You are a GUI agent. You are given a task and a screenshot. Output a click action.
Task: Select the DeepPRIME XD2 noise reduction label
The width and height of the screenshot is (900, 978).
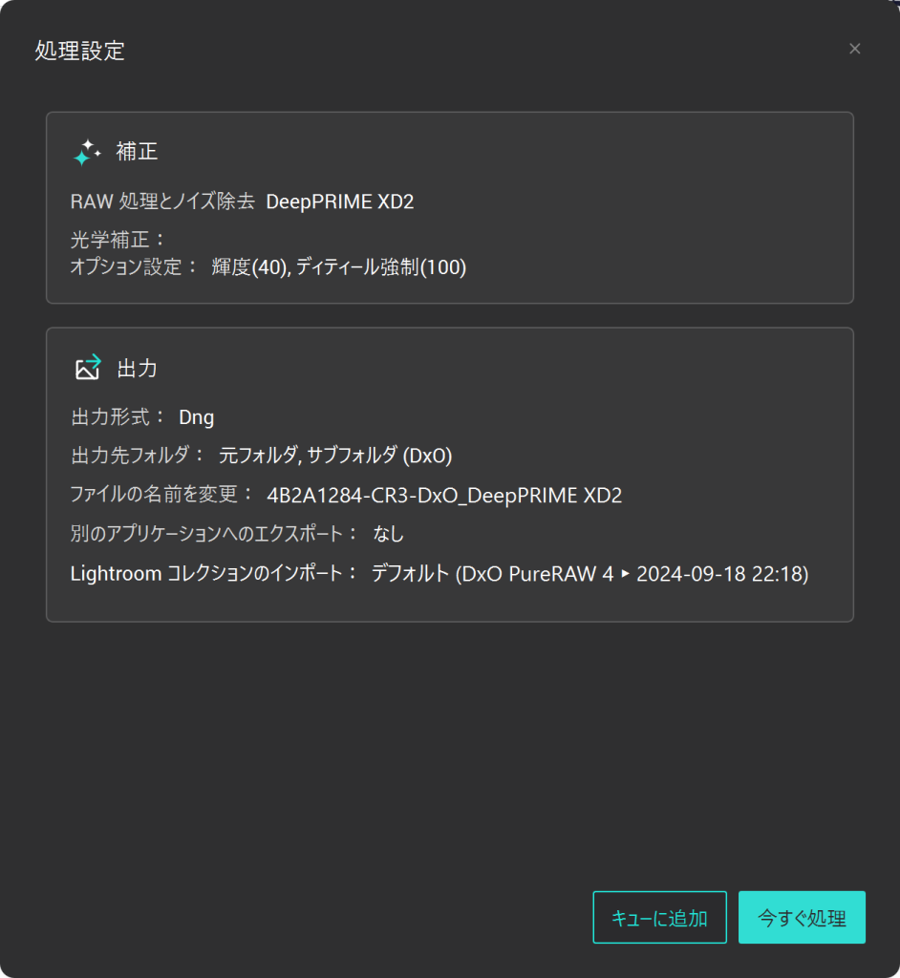pyautogui.click(x=342, y=202)
